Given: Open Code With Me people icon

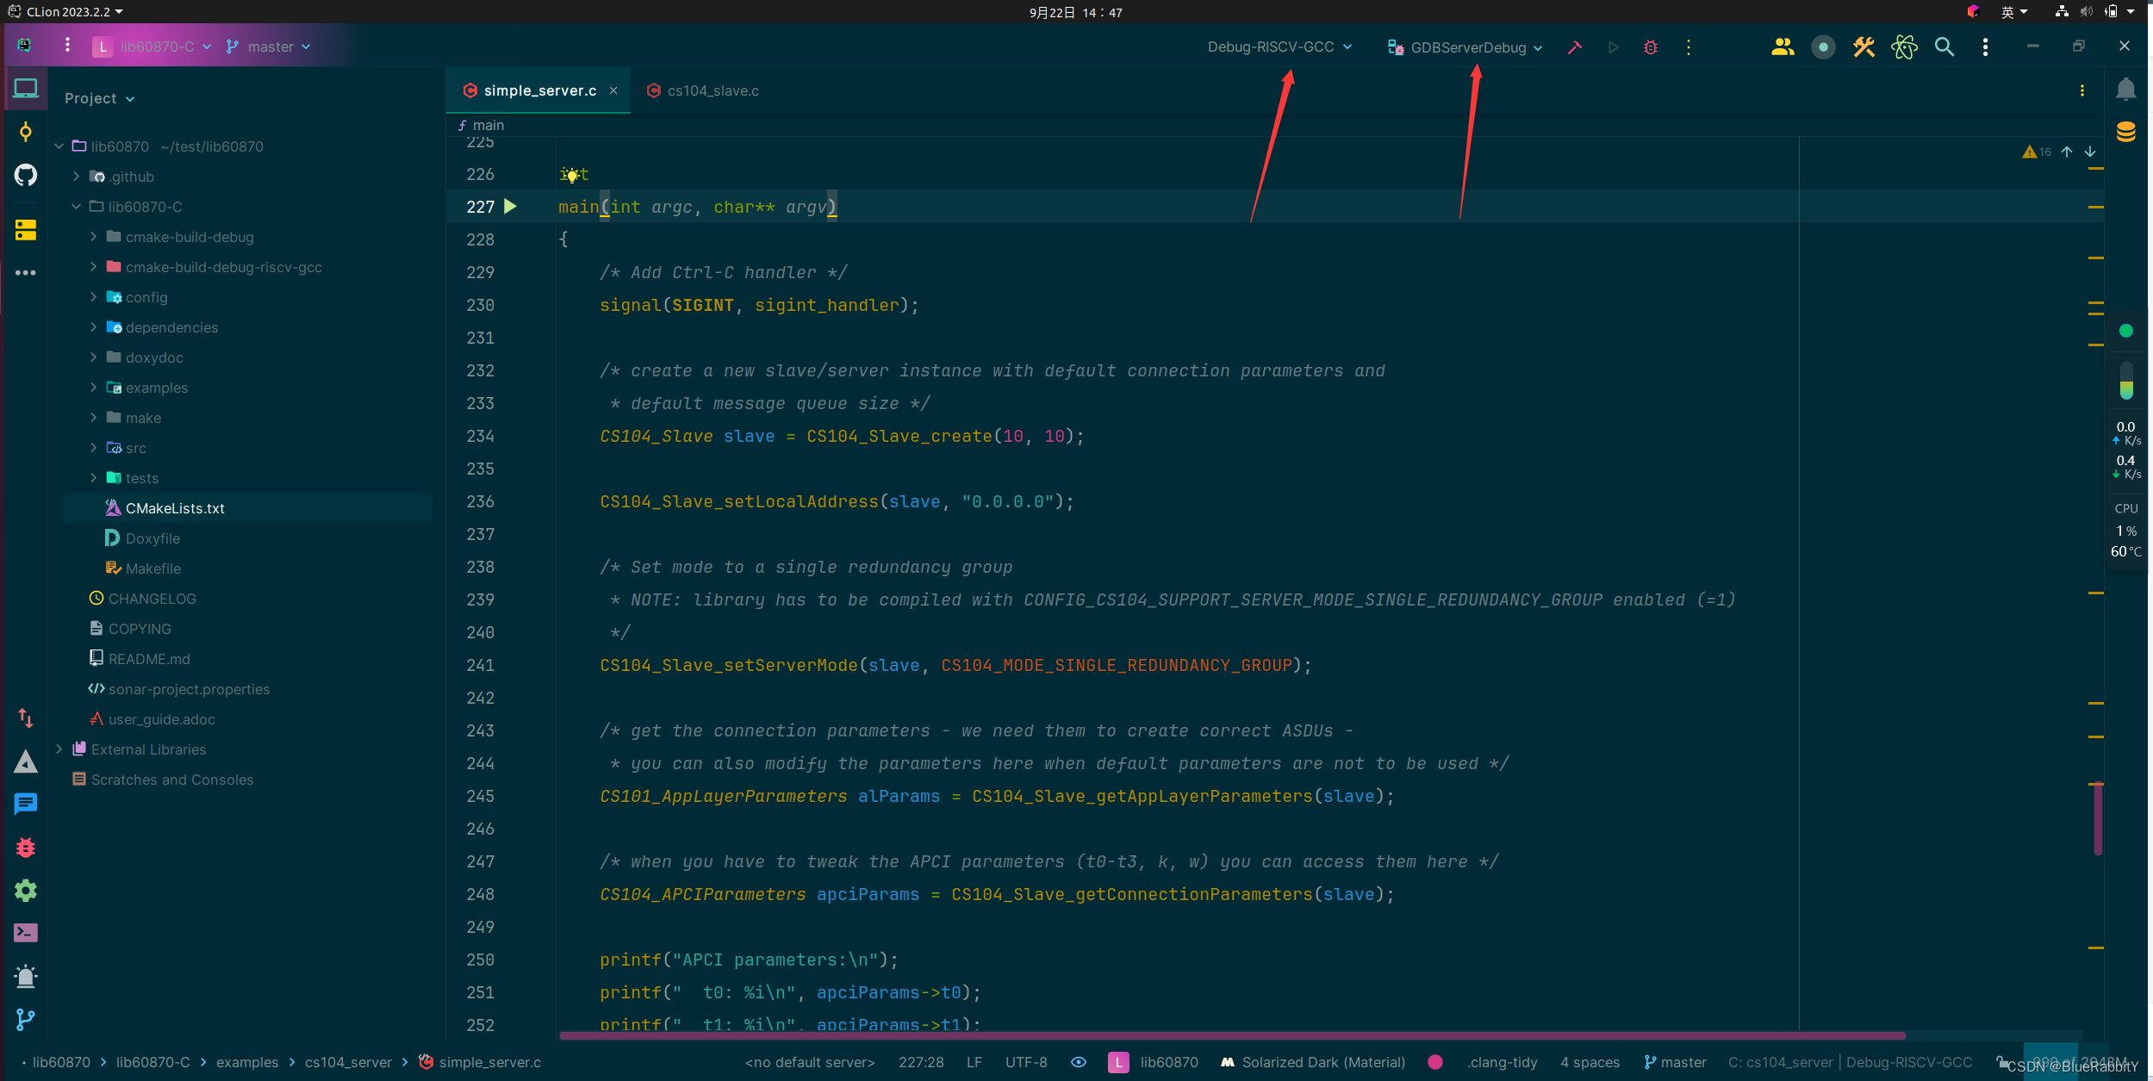Looking at the screenshot, I should click(1782, 47).
